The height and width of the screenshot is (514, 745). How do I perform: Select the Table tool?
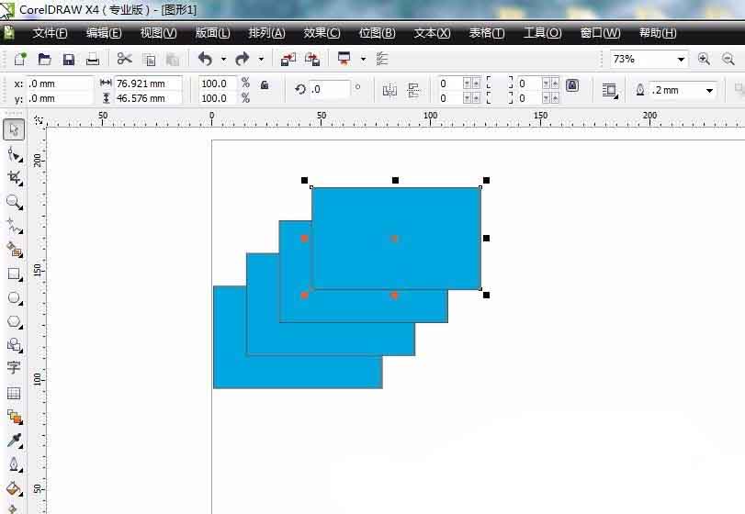(14, 393)
